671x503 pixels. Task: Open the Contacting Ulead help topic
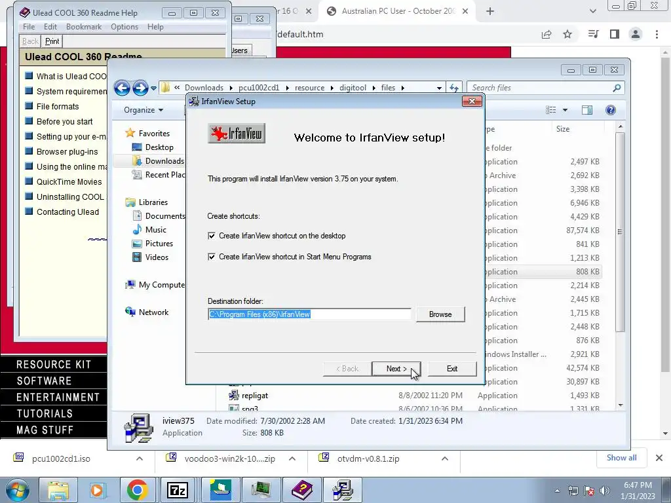(x=67, y=212)
